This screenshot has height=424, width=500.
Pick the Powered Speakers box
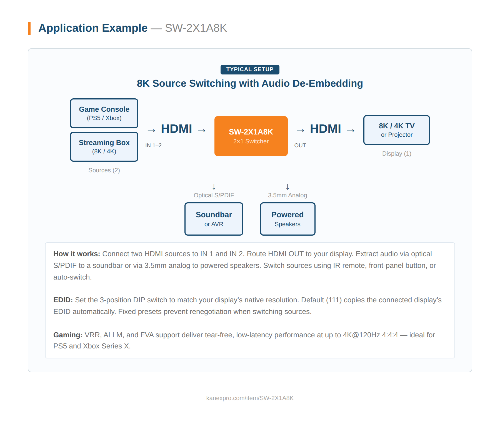(x=288, y=219)
